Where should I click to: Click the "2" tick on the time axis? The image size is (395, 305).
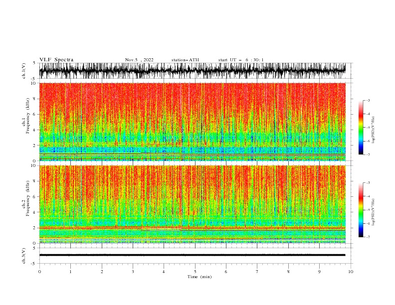[x=102, y=272]
